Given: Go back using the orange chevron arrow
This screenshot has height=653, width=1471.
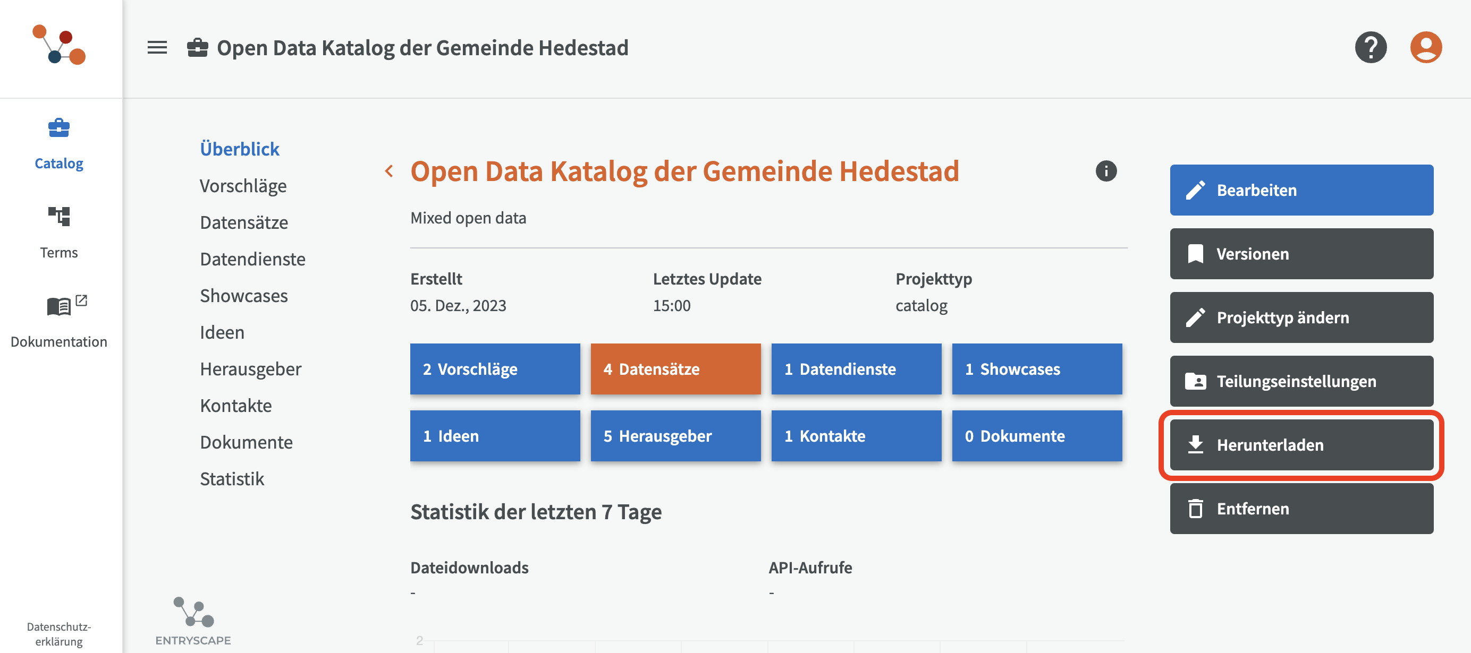Looking at the screenshot, I should (390, 171).
